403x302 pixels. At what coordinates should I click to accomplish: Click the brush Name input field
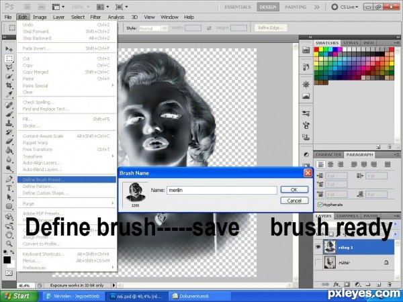click(222, 191)
